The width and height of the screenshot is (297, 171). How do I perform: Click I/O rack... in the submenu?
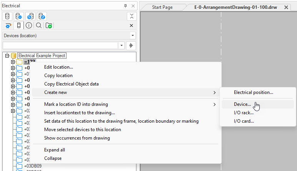coord(244,113)
